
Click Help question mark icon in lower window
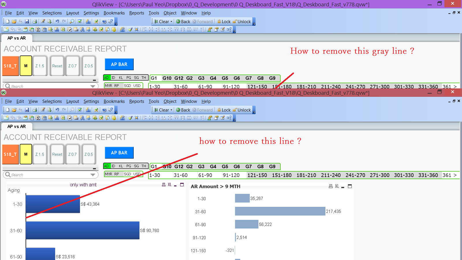pos(104,110)
